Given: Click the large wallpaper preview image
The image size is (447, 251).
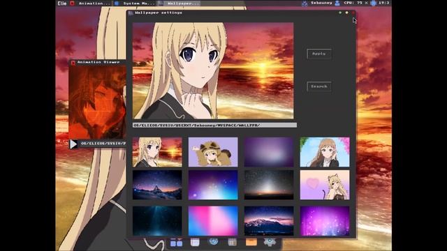Looking at the screenshot, I should click(213, 70).
